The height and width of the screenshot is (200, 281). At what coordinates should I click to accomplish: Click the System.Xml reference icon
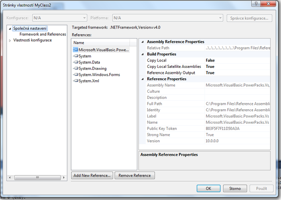pos(75,81)
